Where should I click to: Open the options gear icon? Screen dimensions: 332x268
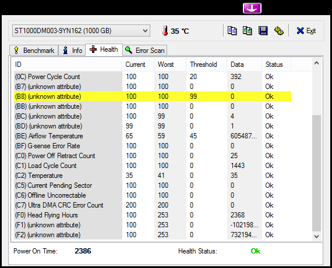[279, 31]
